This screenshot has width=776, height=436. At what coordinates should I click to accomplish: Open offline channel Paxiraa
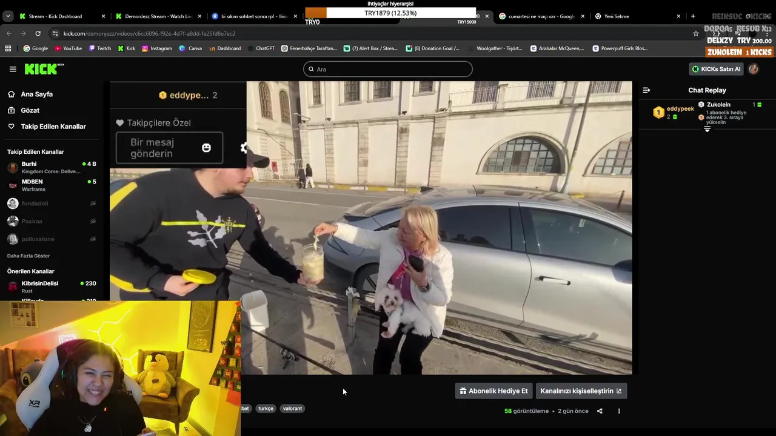click(52, 221)
